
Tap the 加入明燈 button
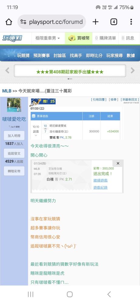tap(14, 135)
